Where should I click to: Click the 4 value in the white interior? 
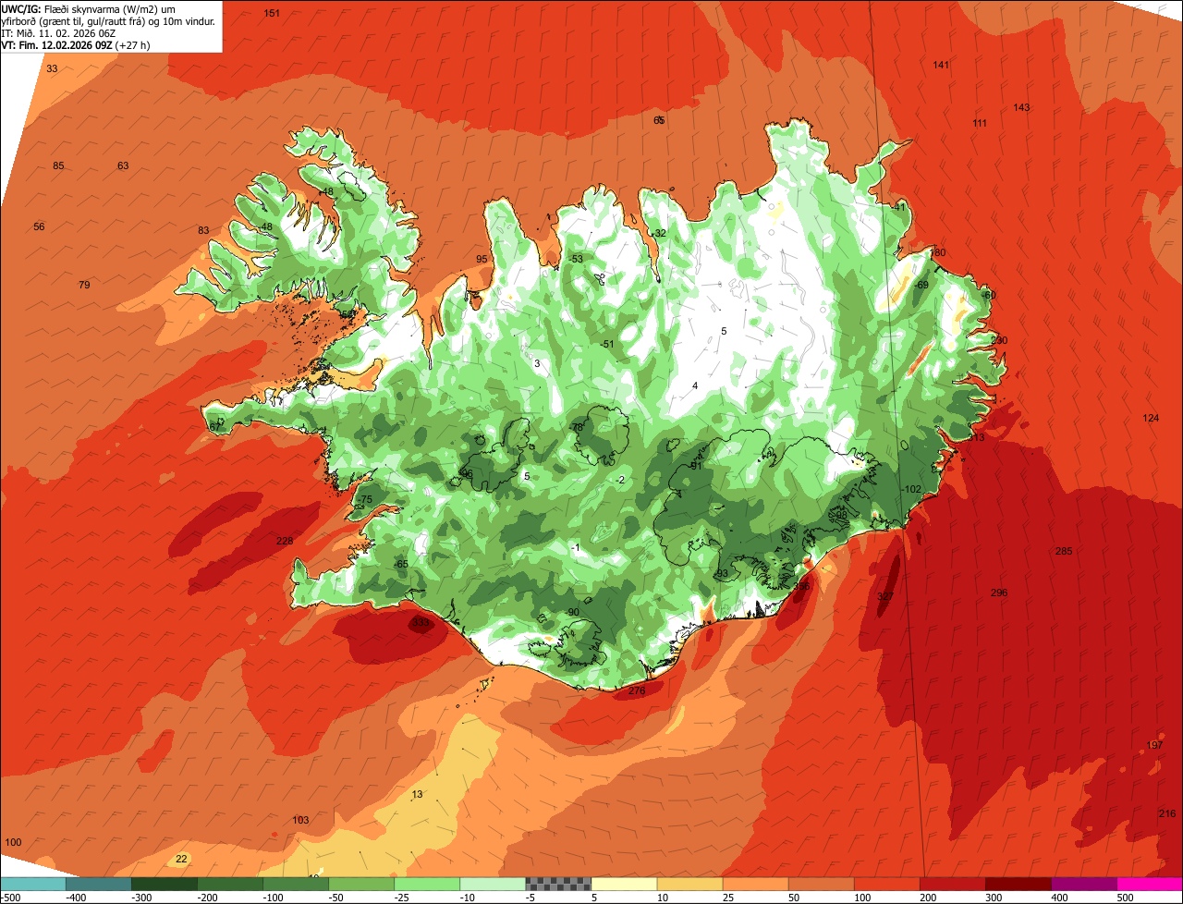pyautogui.click(x=695, y=385)
